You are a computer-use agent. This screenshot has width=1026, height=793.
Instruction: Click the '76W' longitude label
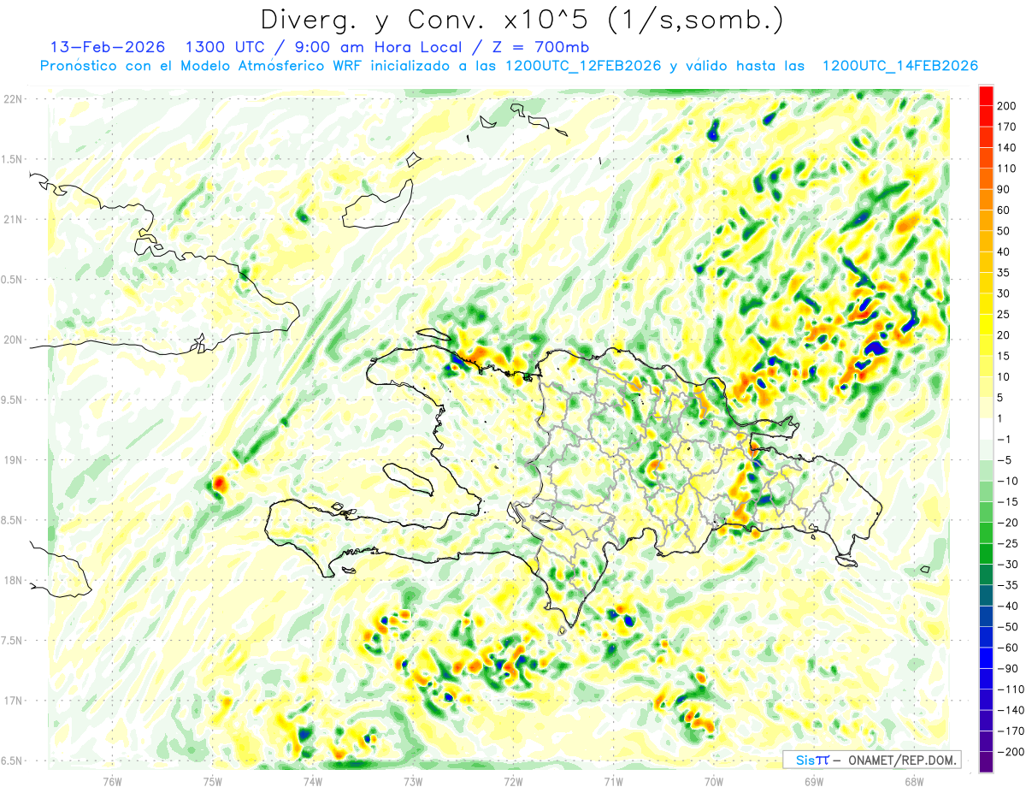coord(112,781)
